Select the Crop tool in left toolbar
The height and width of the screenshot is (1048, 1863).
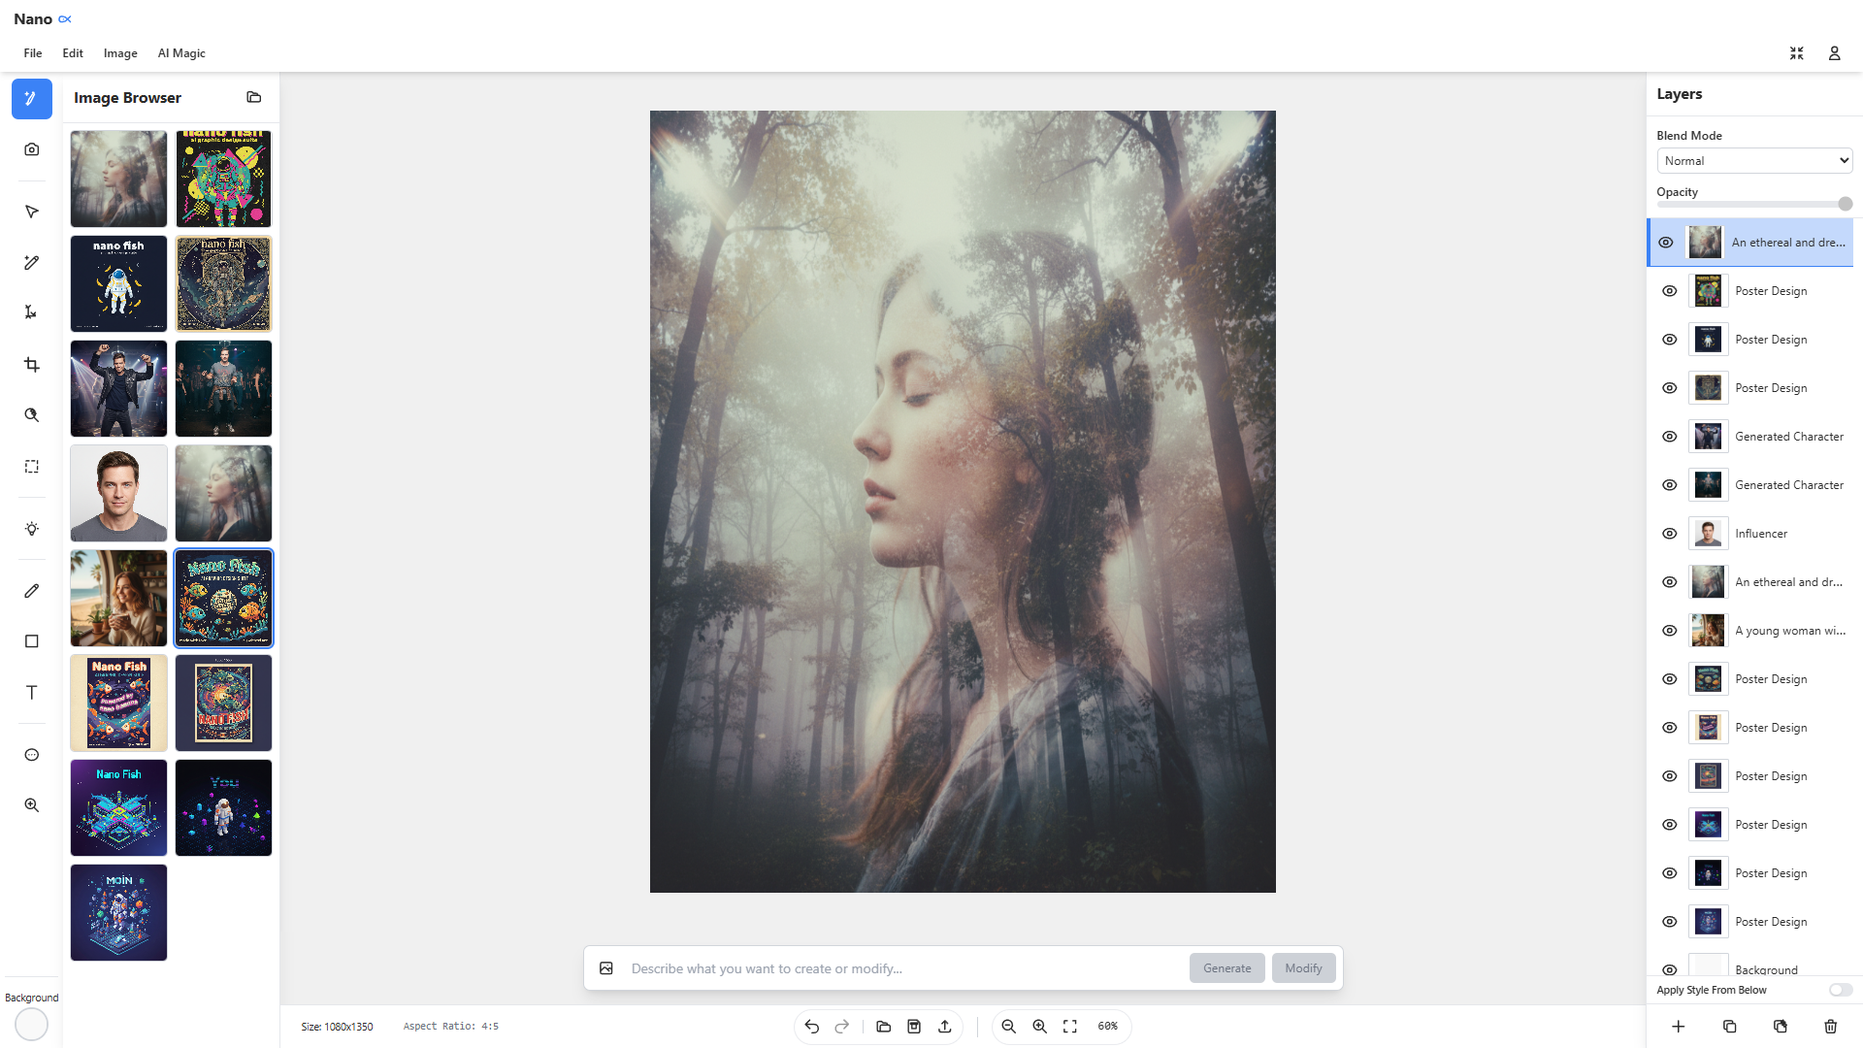pos(32,365)
